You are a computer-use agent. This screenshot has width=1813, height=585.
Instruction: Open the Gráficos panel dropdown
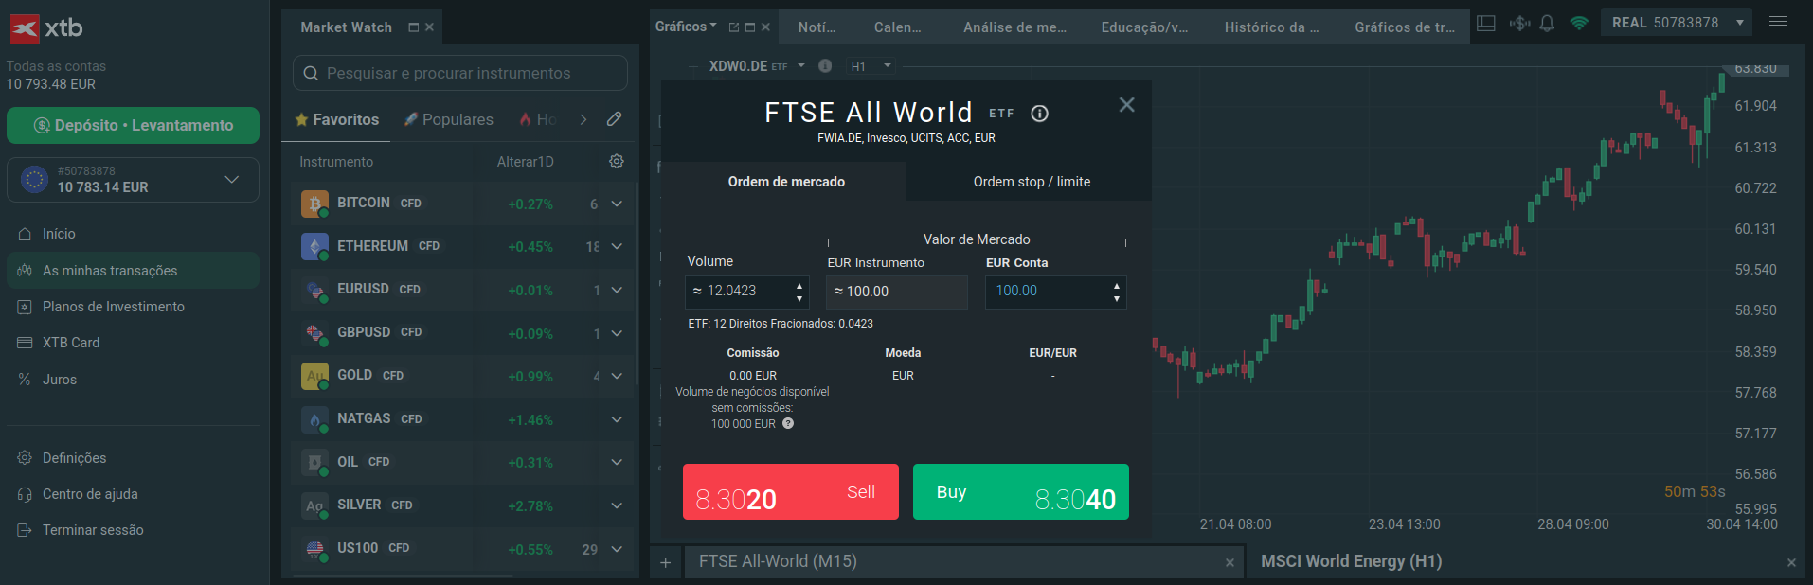pos(713,26)
